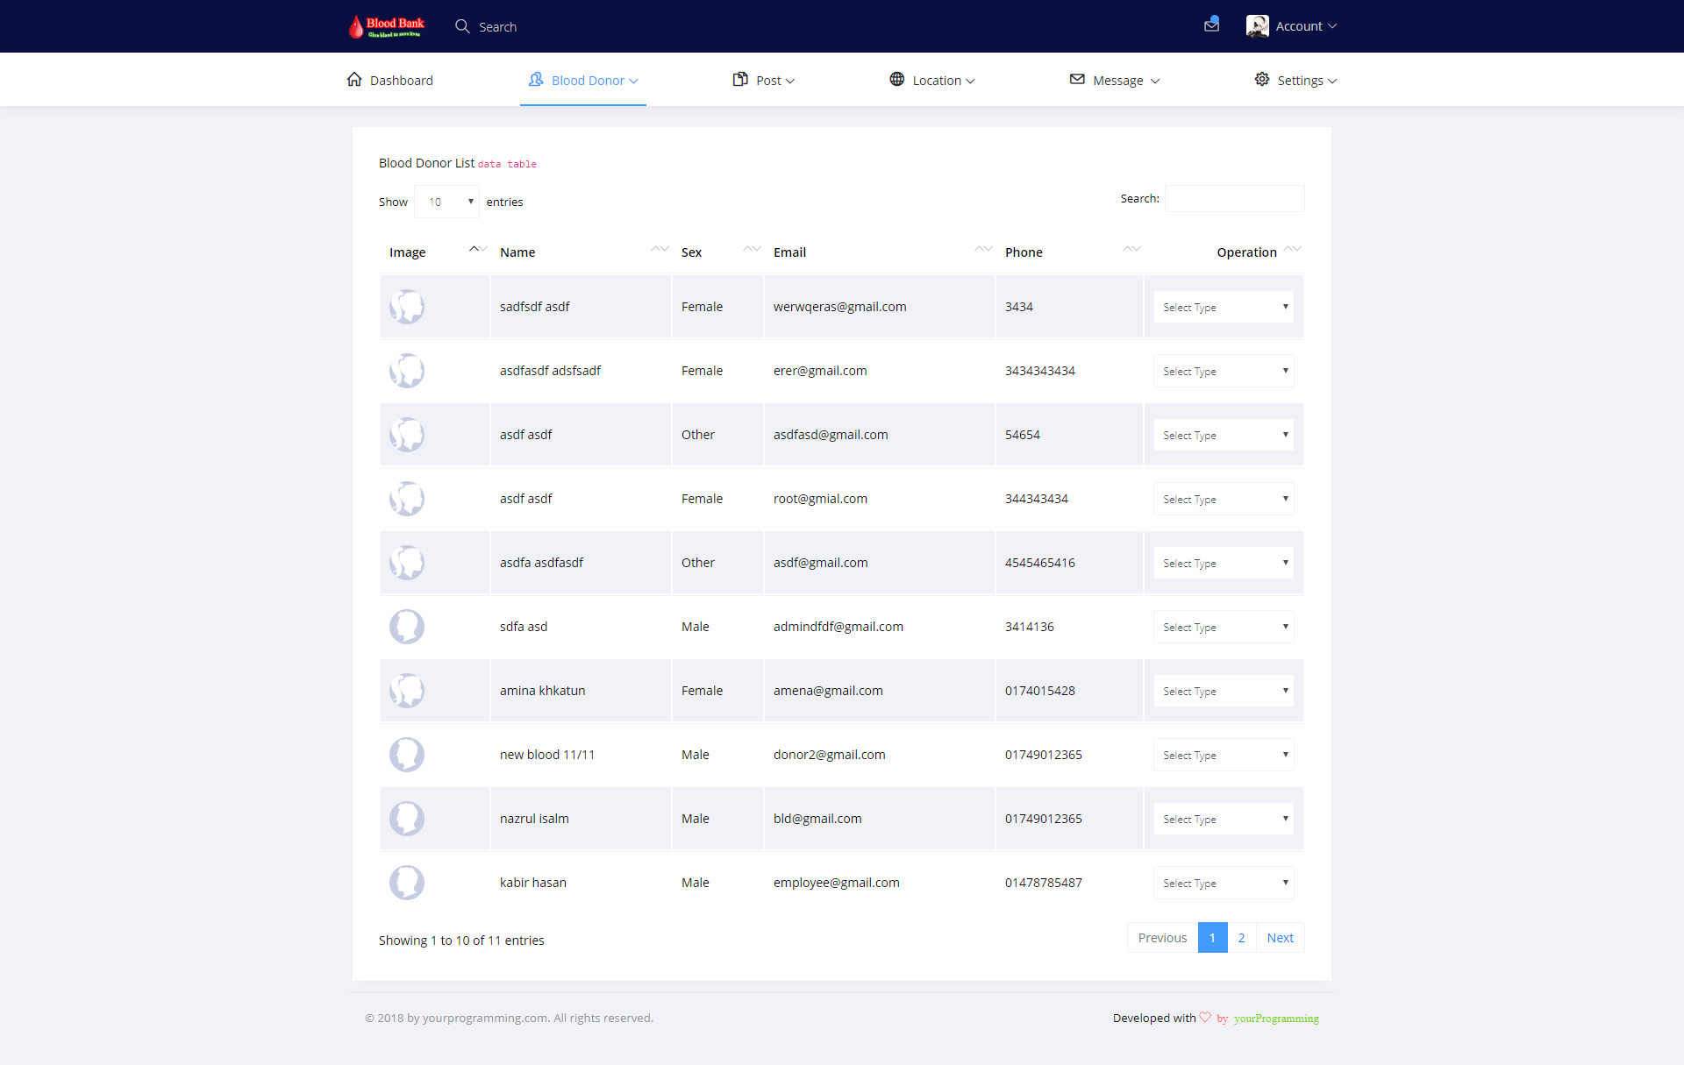Image resolution: width=1684 pixels, height=1065 pixels.
Task: Click the search magnifier icon
Action: (462, 26)
